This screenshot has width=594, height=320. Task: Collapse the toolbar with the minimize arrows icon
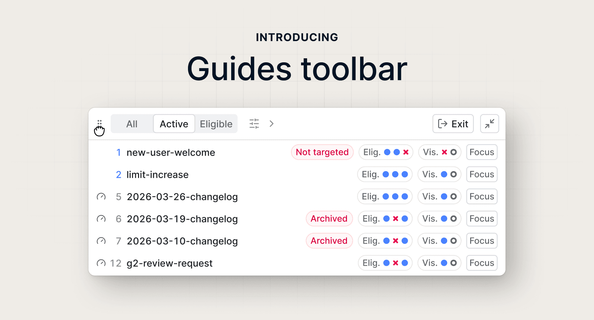point(489,124)
